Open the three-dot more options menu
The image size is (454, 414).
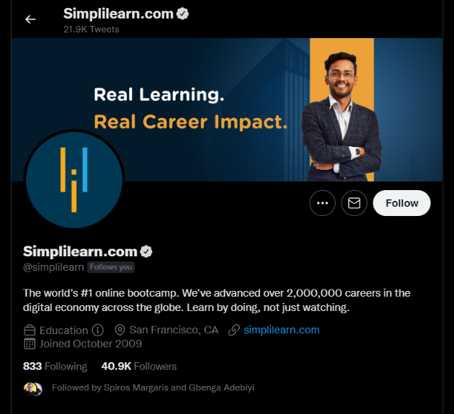[322, 203]
